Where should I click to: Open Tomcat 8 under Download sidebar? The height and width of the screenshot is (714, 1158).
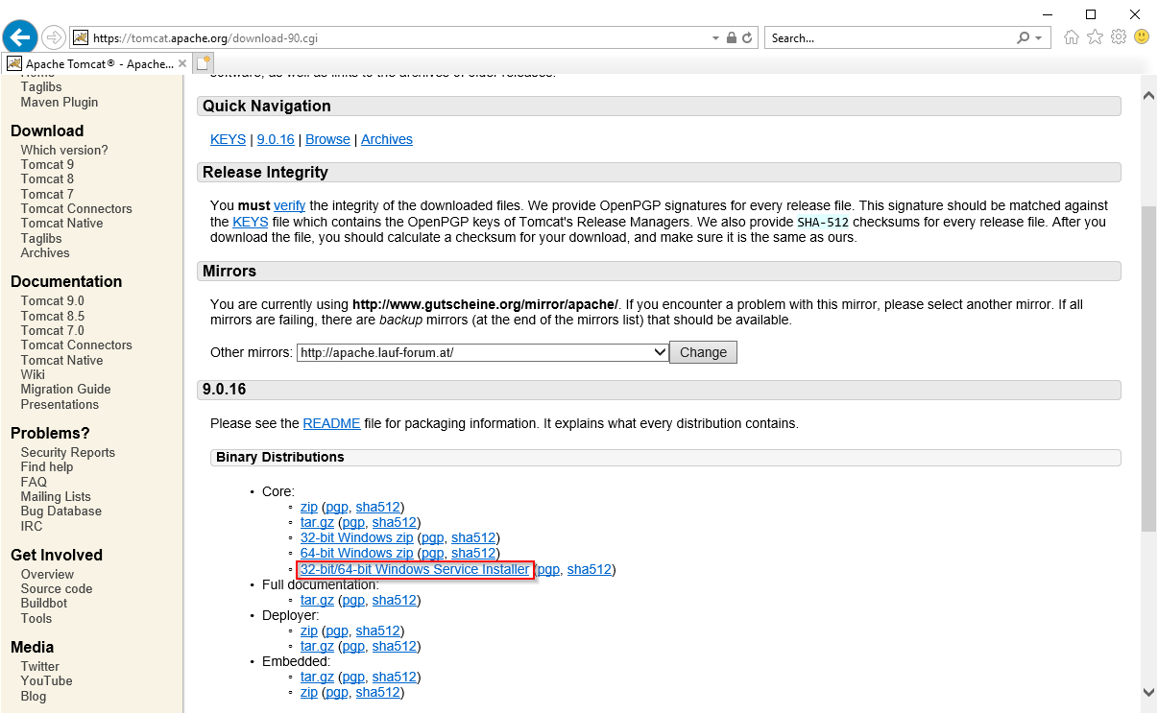47,178
